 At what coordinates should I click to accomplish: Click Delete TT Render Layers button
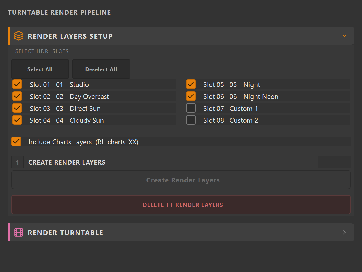click(181, 205)
